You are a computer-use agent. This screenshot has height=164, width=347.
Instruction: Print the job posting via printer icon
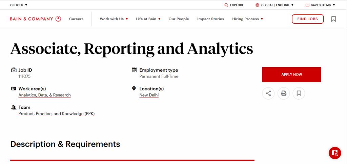pos(284,93)
